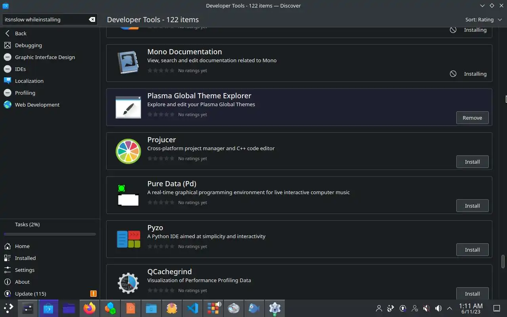Open Discover store icon in taskbar
This screenshot has height=317, width=507.
coord(48,308)
